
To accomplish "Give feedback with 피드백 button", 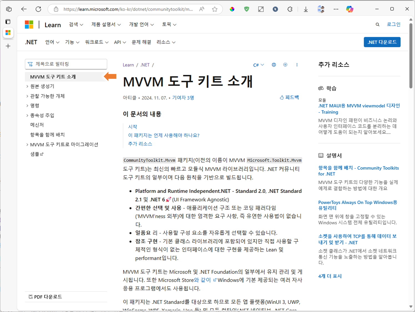I will 289,97.
